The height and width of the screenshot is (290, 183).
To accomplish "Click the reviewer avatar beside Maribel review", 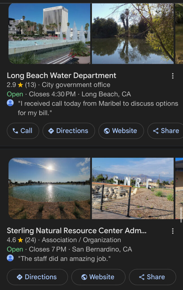I will pyautogui.click(x=10, y=103).
